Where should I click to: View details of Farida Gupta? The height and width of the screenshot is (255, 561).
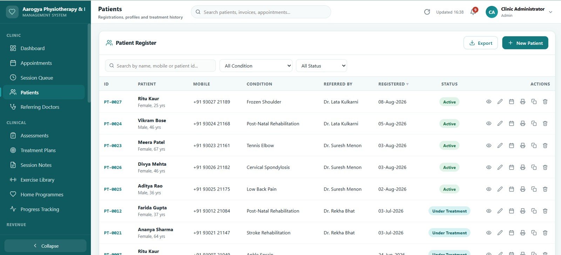click(489, 211)
